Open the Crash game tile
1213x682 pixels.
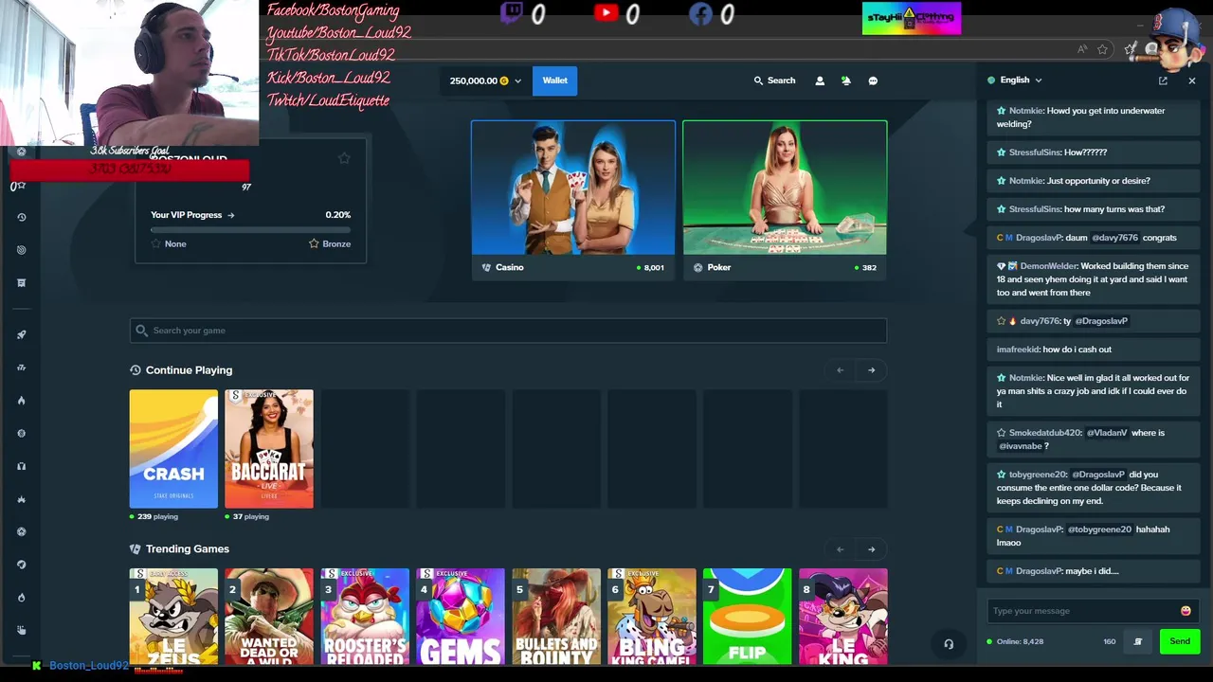tap(173, 449)
